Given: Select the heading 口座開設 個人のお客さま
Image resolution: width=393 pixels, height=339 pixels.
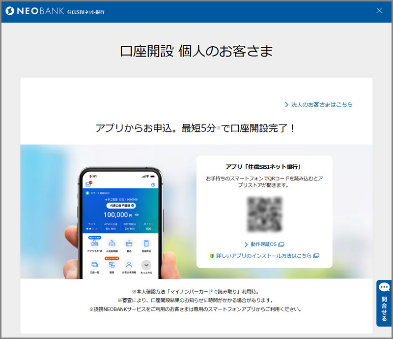Looking at the screenshot, I should [196, 51].
